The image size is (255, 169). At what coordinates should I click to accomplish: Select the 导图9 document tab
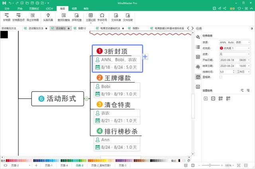coord(135,28)
